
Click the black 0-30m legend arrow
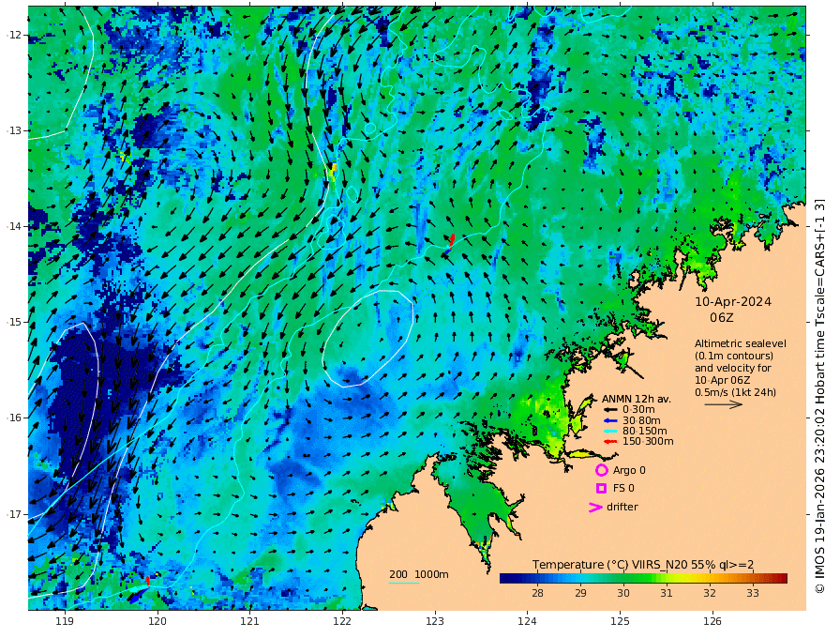pyautogui.click(x=610, y=410)
